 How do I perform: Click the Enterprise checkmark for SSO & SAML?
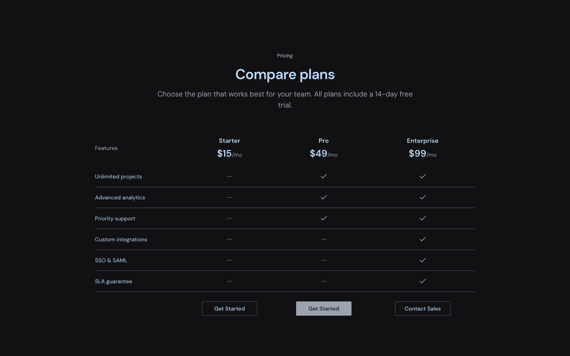pyautogui.click(x=423, y=260)
